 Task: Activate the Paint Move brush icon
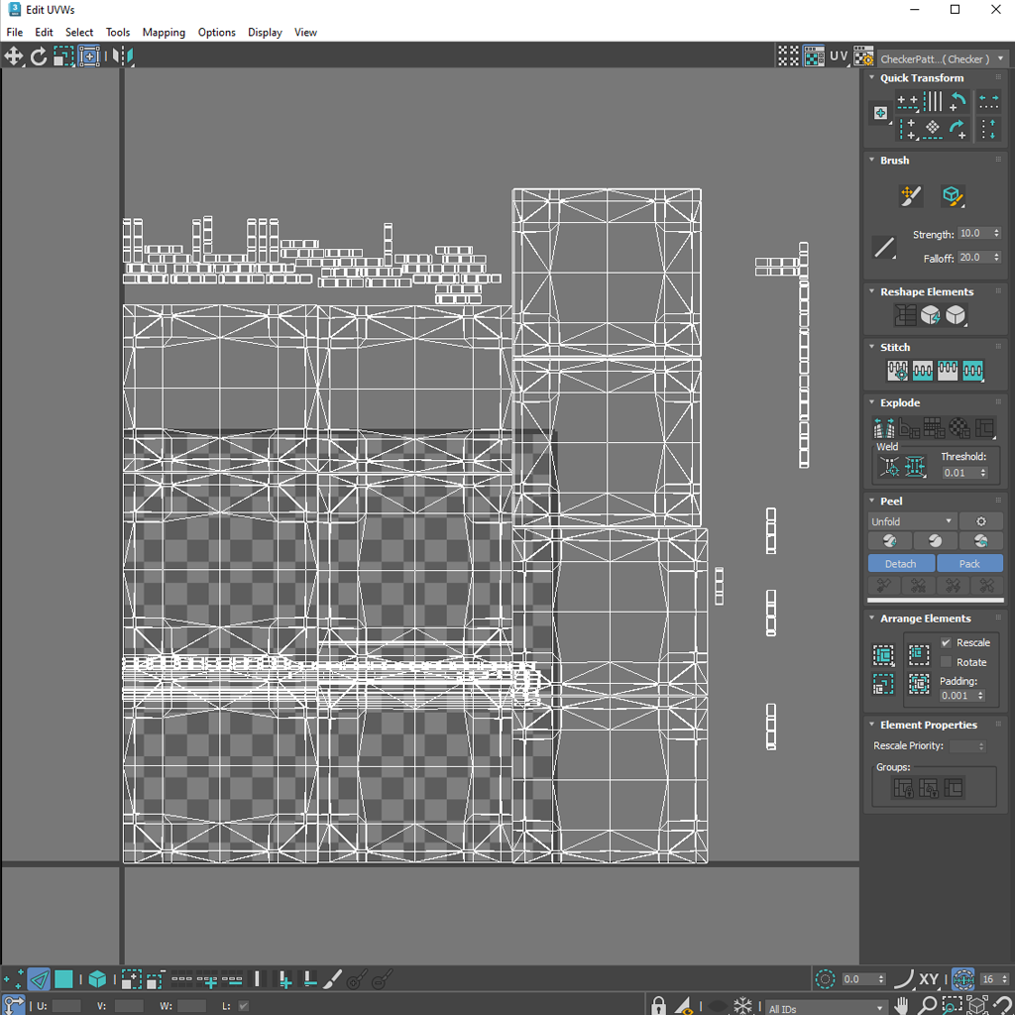[x=911, y=195]
